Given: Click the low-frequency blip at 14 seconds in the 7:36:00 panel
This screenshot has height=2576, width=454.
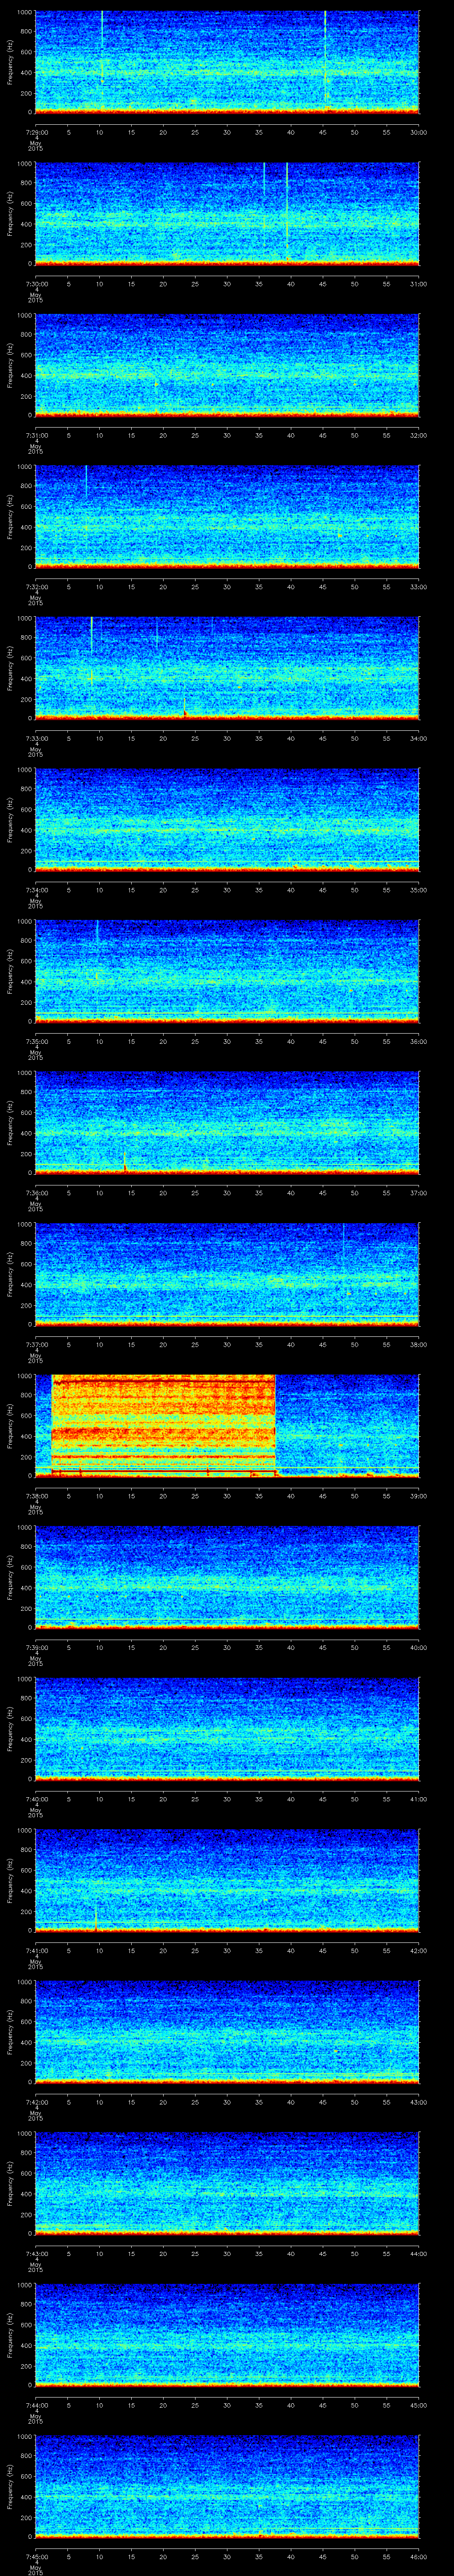Looking at the screenshot, I should (125, 1162).
